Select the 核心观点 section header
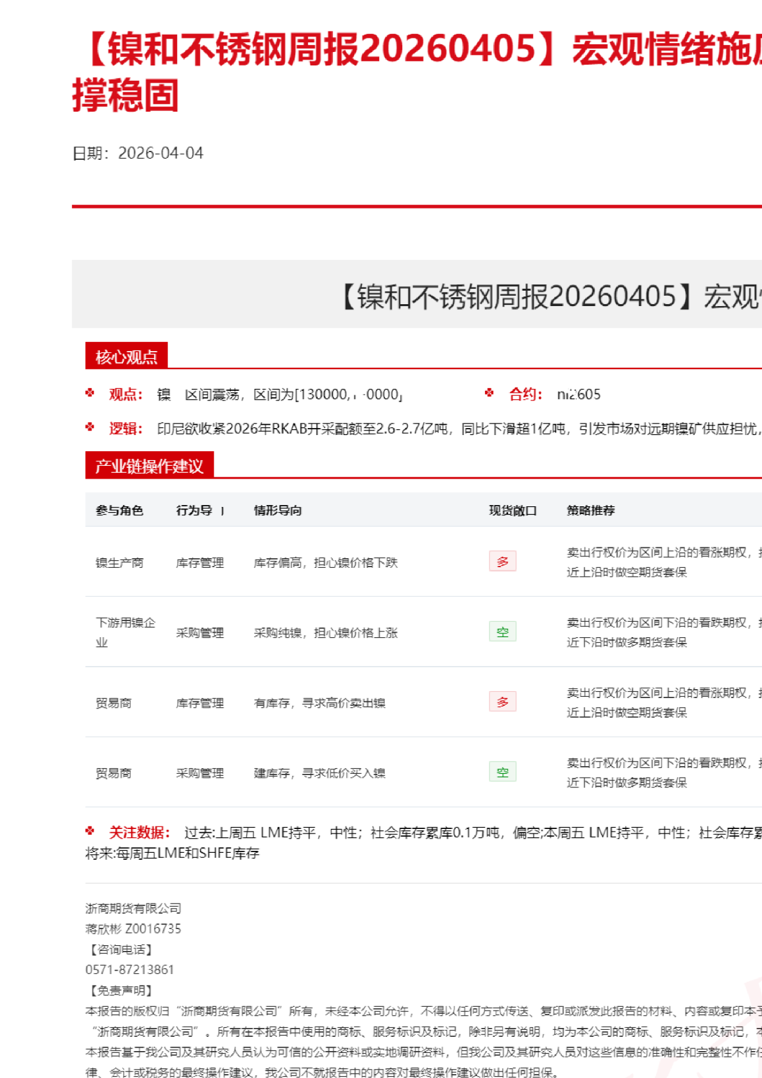The height and width of the screenshot is (1078, 762). pos(126,356)
